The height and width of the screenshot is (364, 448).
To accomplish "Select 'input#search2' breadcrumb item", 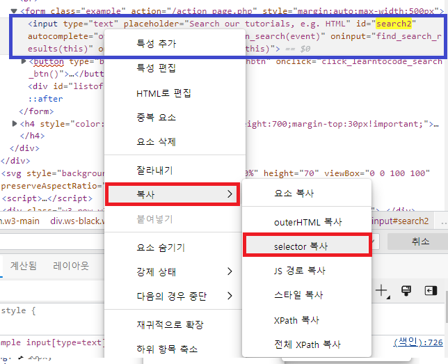I will [x=400, y=221].
